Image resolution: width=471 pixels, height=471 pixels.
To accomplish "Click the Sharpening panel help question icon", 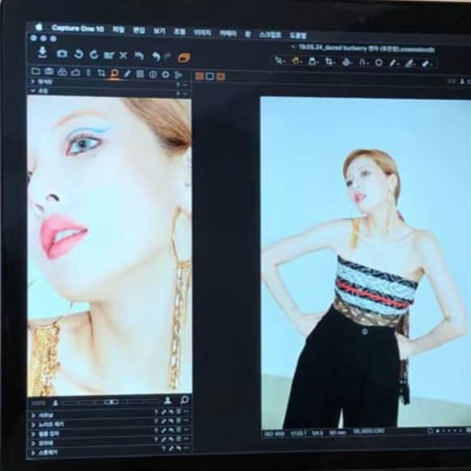I will tap(156, 412).
